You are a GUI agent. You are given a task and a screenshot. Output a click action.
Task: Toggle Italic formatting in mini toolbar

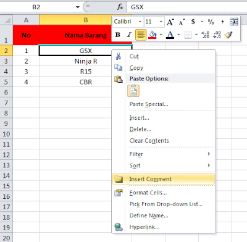click(x=129, y=35)
